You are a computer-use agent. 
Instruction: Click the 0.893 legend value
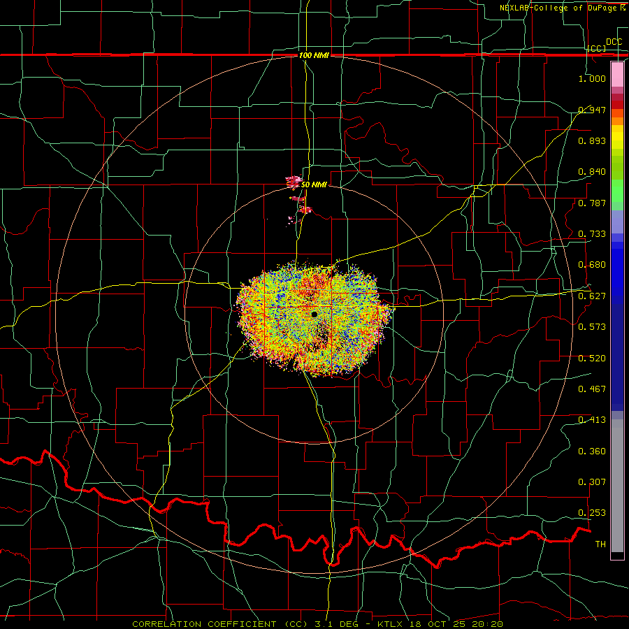(x=592, y=140)
